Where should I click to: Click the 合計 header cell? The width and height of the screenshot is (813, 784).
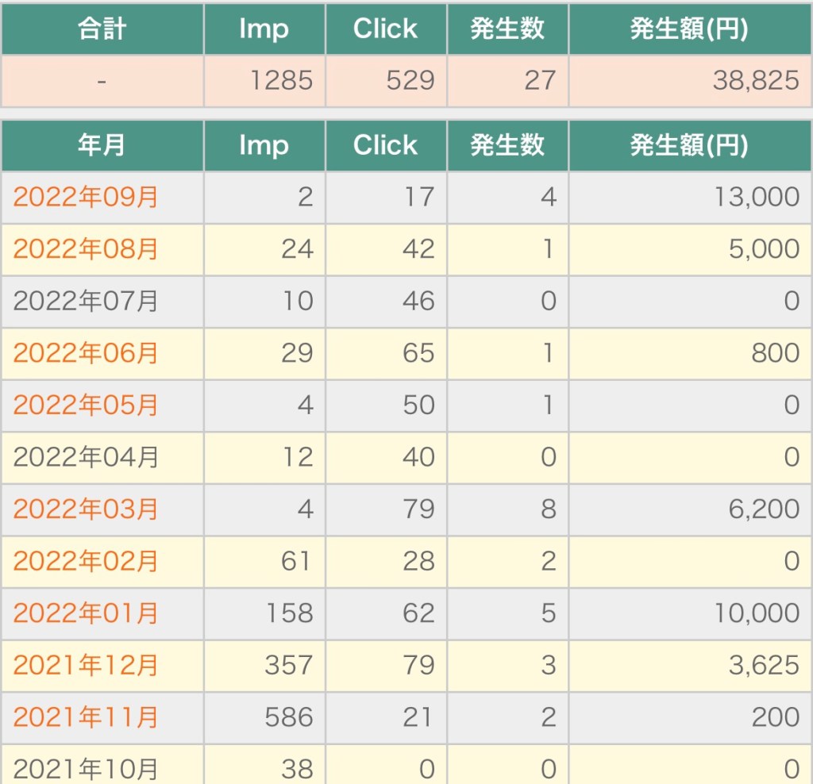[102, 29]
